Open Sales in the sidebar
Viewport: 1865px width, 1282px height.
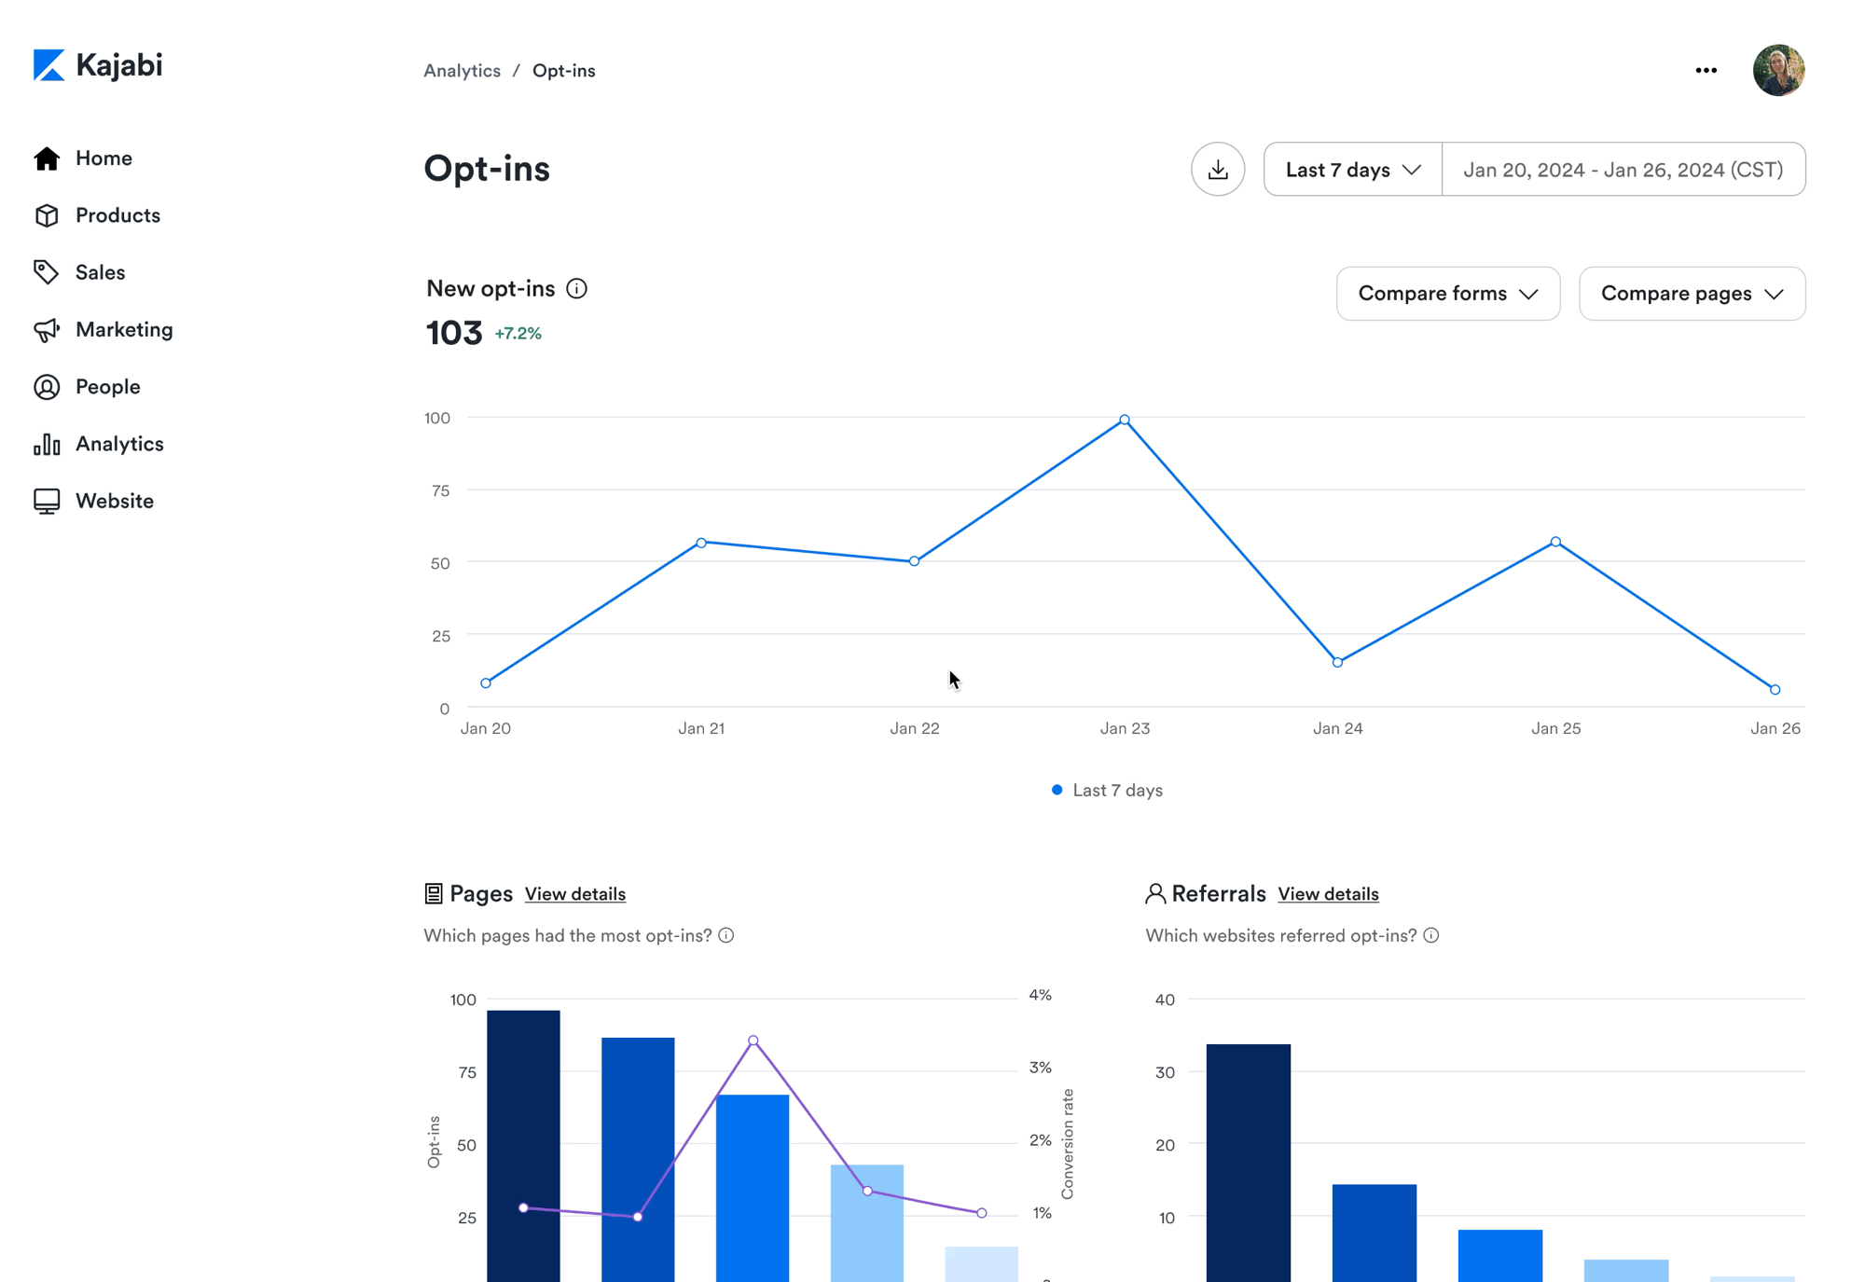pos(100,272)
